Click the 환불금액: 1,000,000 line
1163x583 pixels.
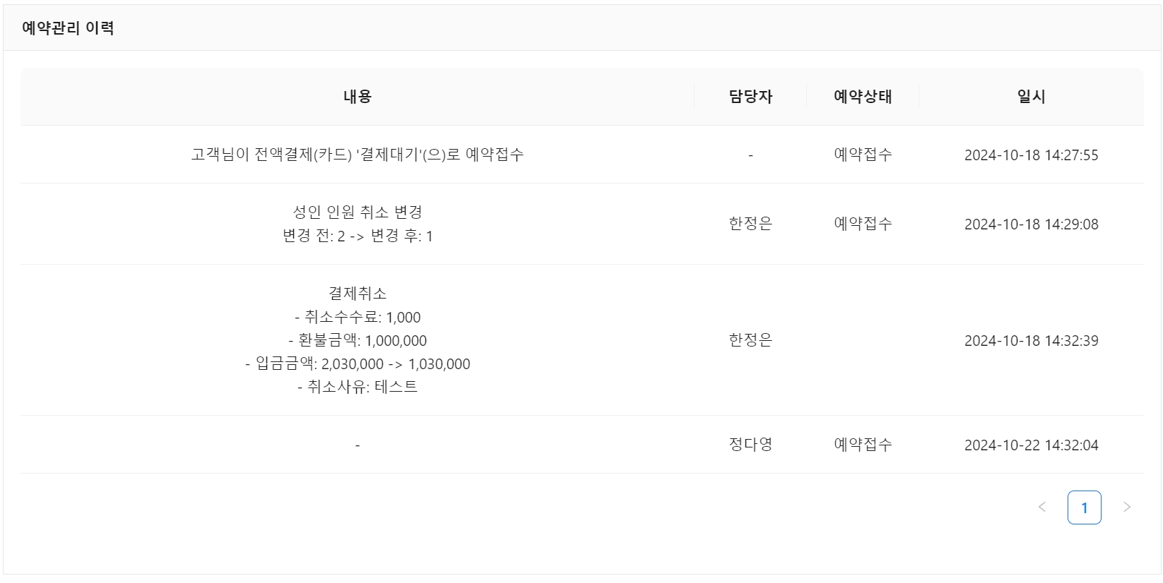[357, 341]
